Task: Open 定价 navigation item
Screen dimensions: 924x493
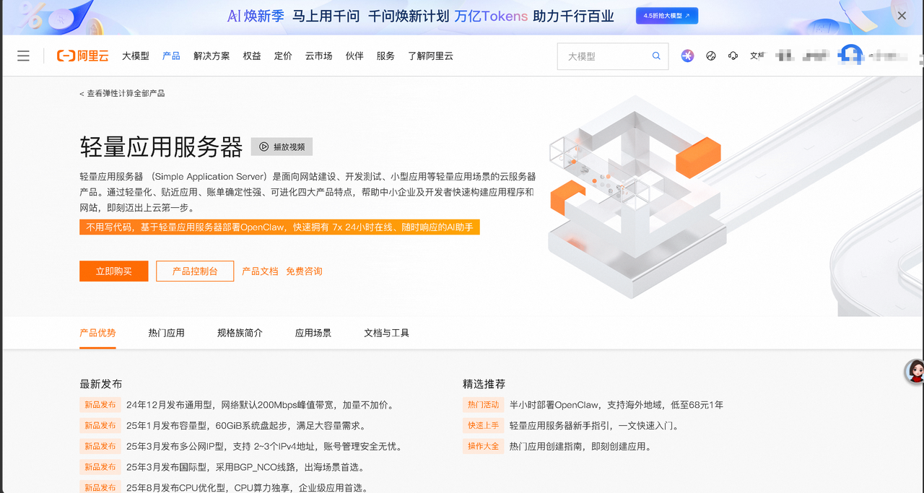Action: click(x=283, y=56)
